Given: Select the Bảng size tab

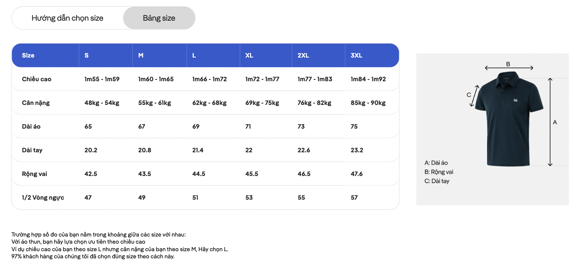Looking at the screenshot, I should 159,18.
